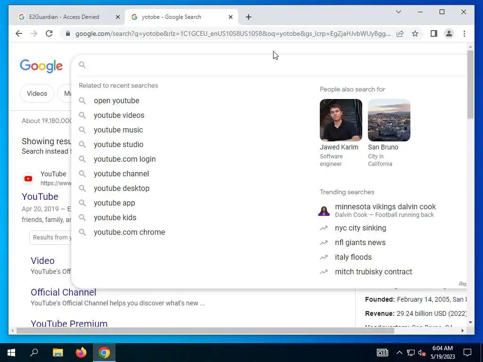This screenshot has width=483, height=362.
Task: Click the muted volume tray icon
Action: [422, 353]
